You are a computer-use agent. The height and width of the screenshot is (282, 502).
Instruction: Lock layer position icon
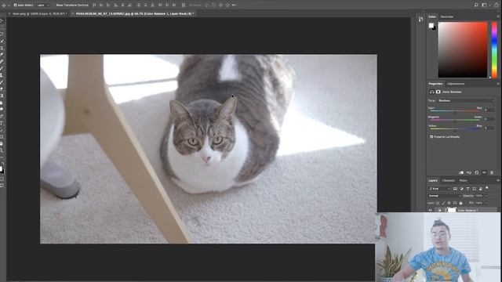point(449,203)
